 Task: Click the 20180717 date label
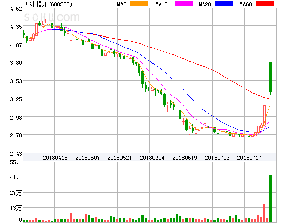tap(249, 158)
